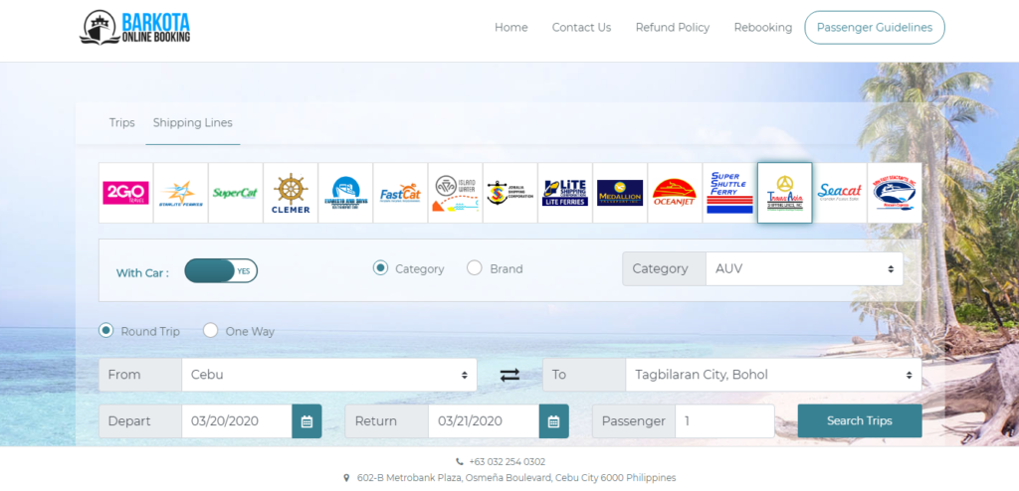Open the To dropdown showing Tagbilaran City
The height and width of the screenshot is (491, 1019).
(773, 375)
